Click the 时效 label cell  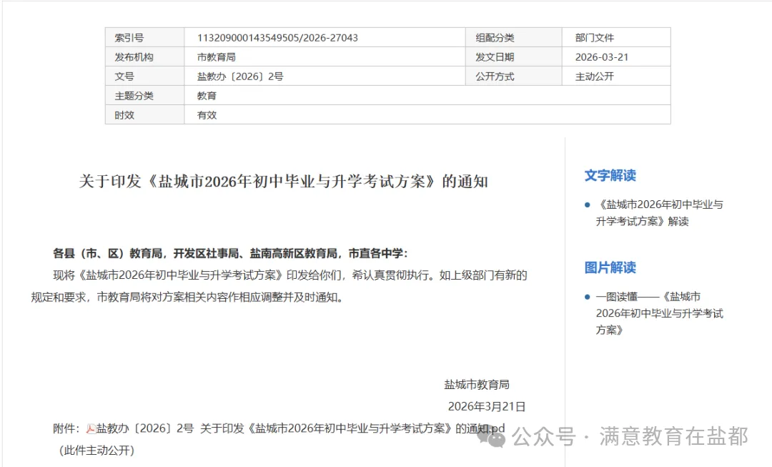click(144, 114)
